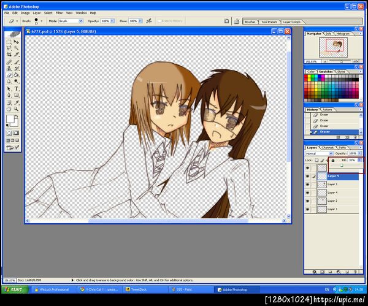Hide Layer 2 using its eye icon
368x306 pixels.
tap(307, 201)
